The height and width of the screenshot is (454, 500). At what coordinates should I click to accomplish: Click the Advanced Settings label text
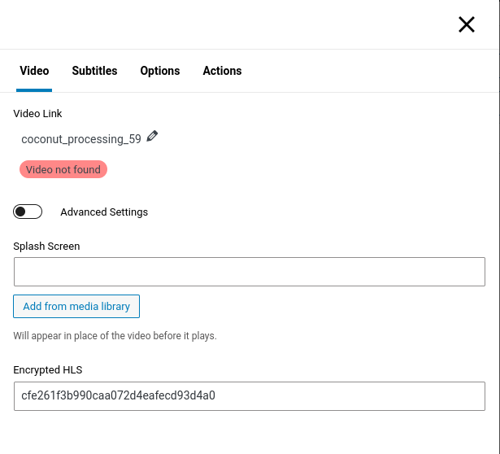tap(104, 212)
